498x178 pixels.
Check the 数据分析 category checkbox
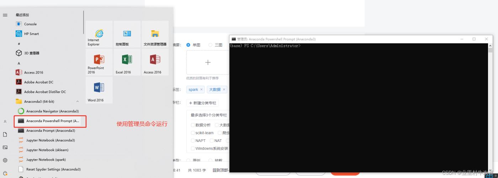click(193, 125)
